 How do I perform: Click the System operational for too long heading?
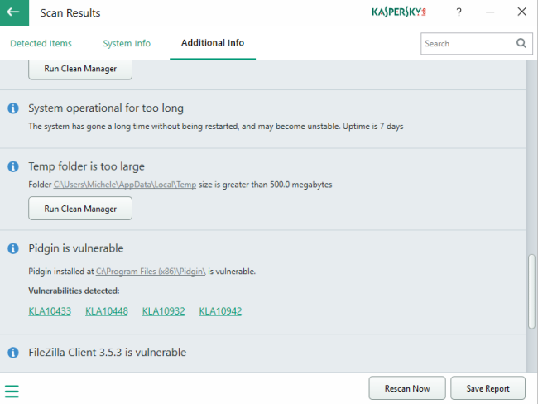(106, 108)
